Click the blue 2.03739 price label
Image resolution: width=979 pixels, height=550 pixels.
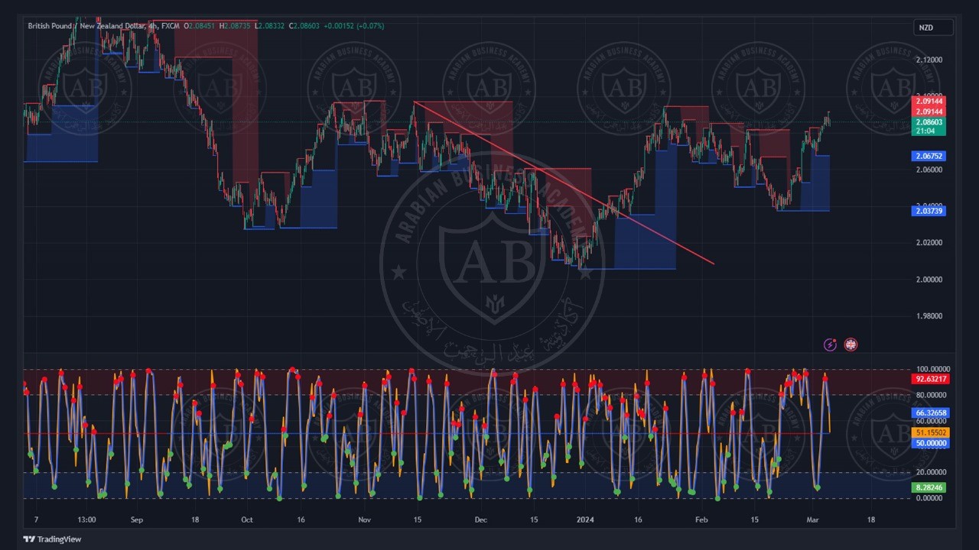click(929, 211)
